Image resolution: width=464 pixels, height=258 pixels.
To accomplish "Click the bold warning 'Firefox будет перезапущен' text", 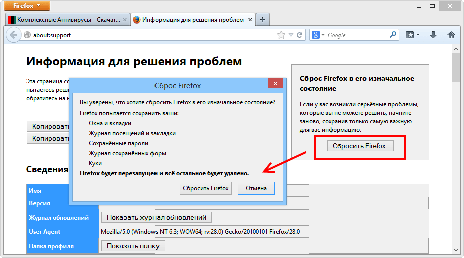I will pyautogui.click(x=164, y=173).
